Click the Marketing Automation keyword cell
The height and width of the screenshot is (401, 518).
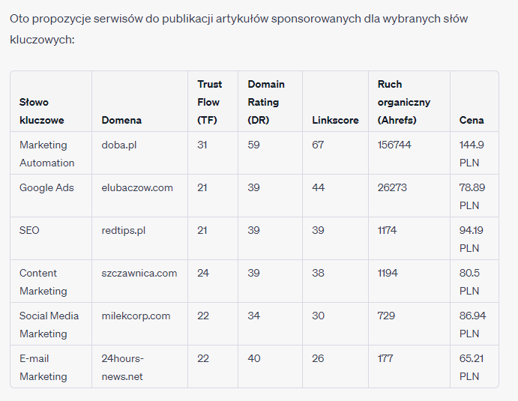tap(47, 154)
